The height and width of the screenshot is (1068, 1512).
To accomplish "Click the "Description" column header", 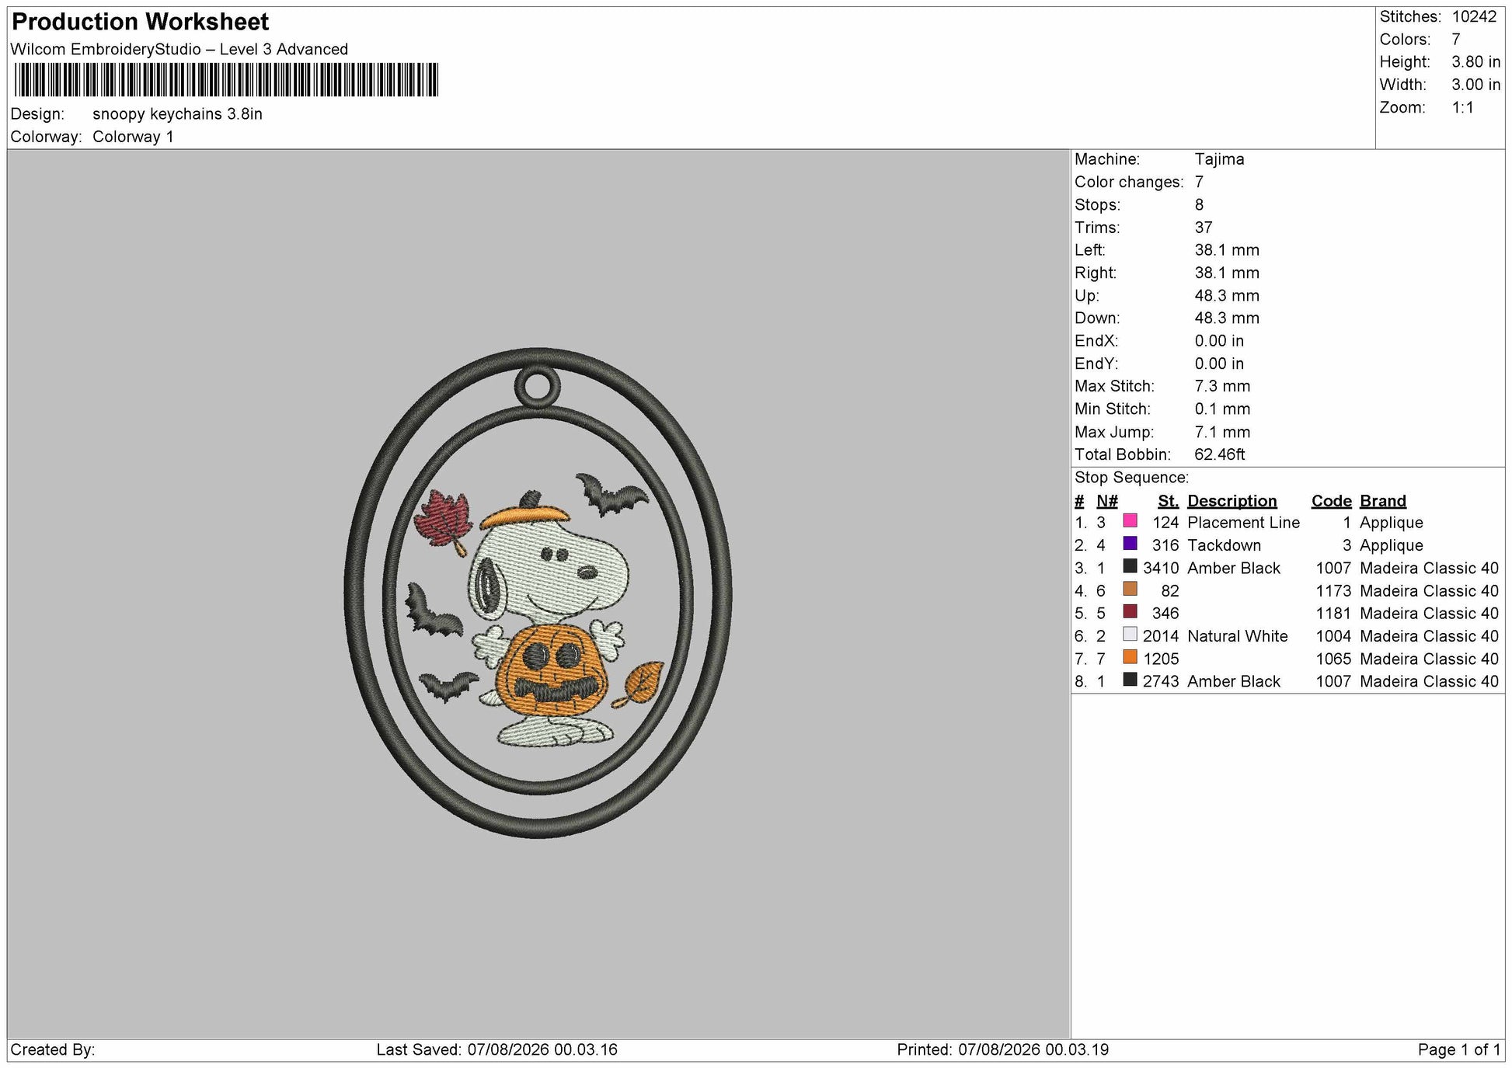I will point(1232,502).
